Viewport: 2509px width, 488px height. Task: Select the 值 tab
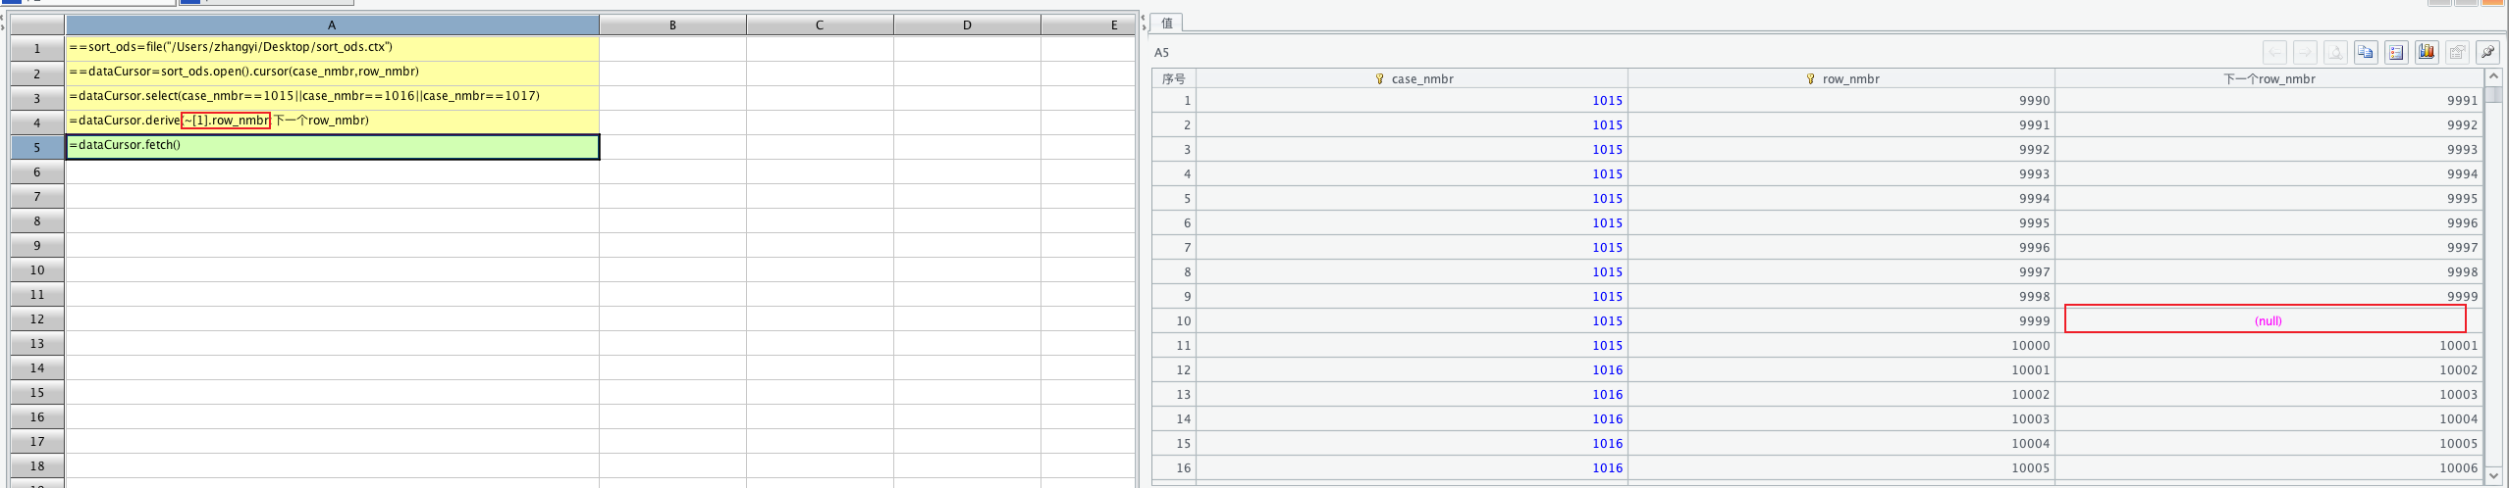1167,23
